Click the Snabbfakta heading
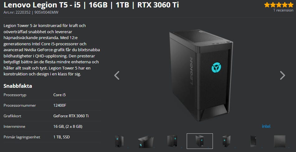 [x=18, y=86]
